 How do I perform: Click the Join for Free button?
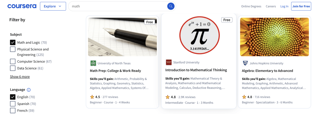[301, 6]
